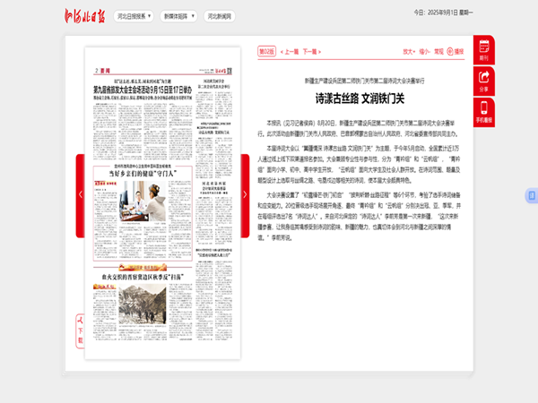Image resolution: width=538 pixels, height=403 pixels.
Task: Click the article subtitle about 铁门关市第二届诗词大会
Action: [x=364, y=81]
